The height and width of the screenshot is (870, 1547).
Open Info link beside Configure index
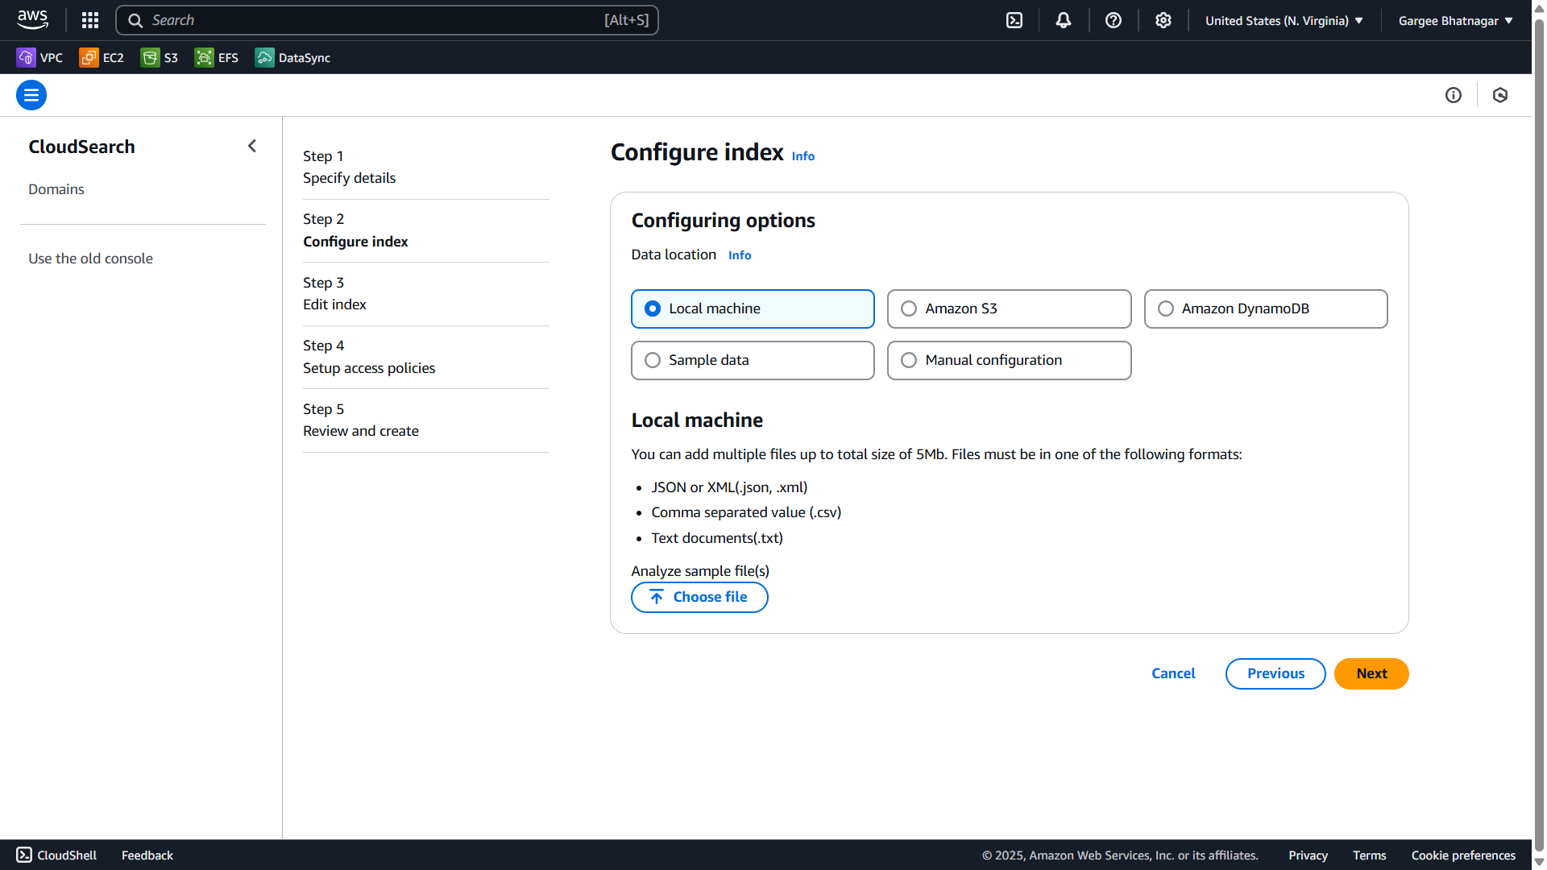tap(803, 156)
